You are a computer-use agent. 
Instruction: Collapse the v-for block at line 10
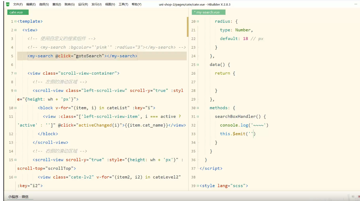click(x=15, y=108)
